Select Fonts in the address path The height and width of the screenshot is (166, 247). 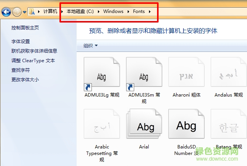click(139, 11)
